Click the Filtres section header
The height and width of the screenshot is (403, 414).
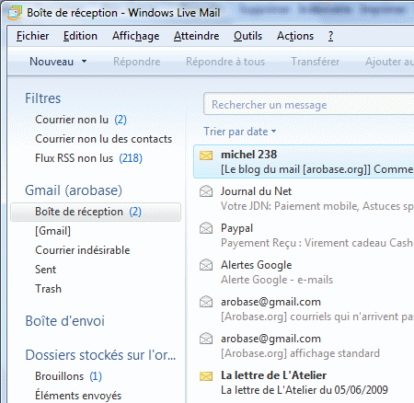pyautogui.click(x=43, y=98)
